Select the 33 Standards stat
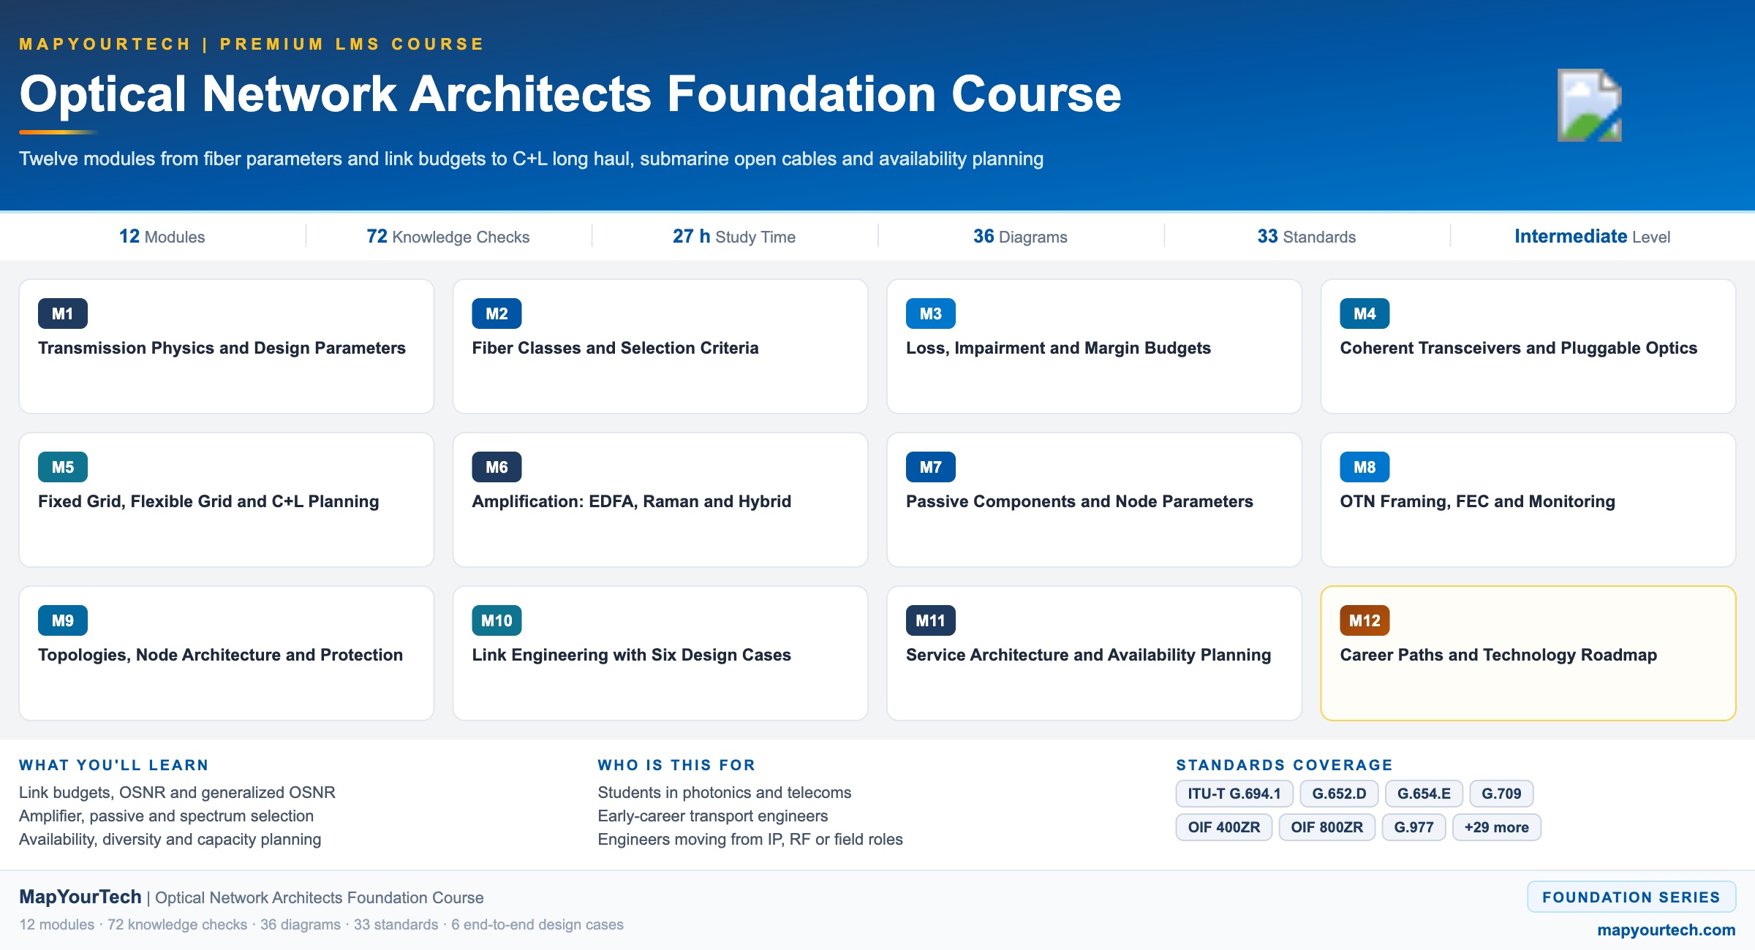1755x950 pixels. pos(1307,236)
